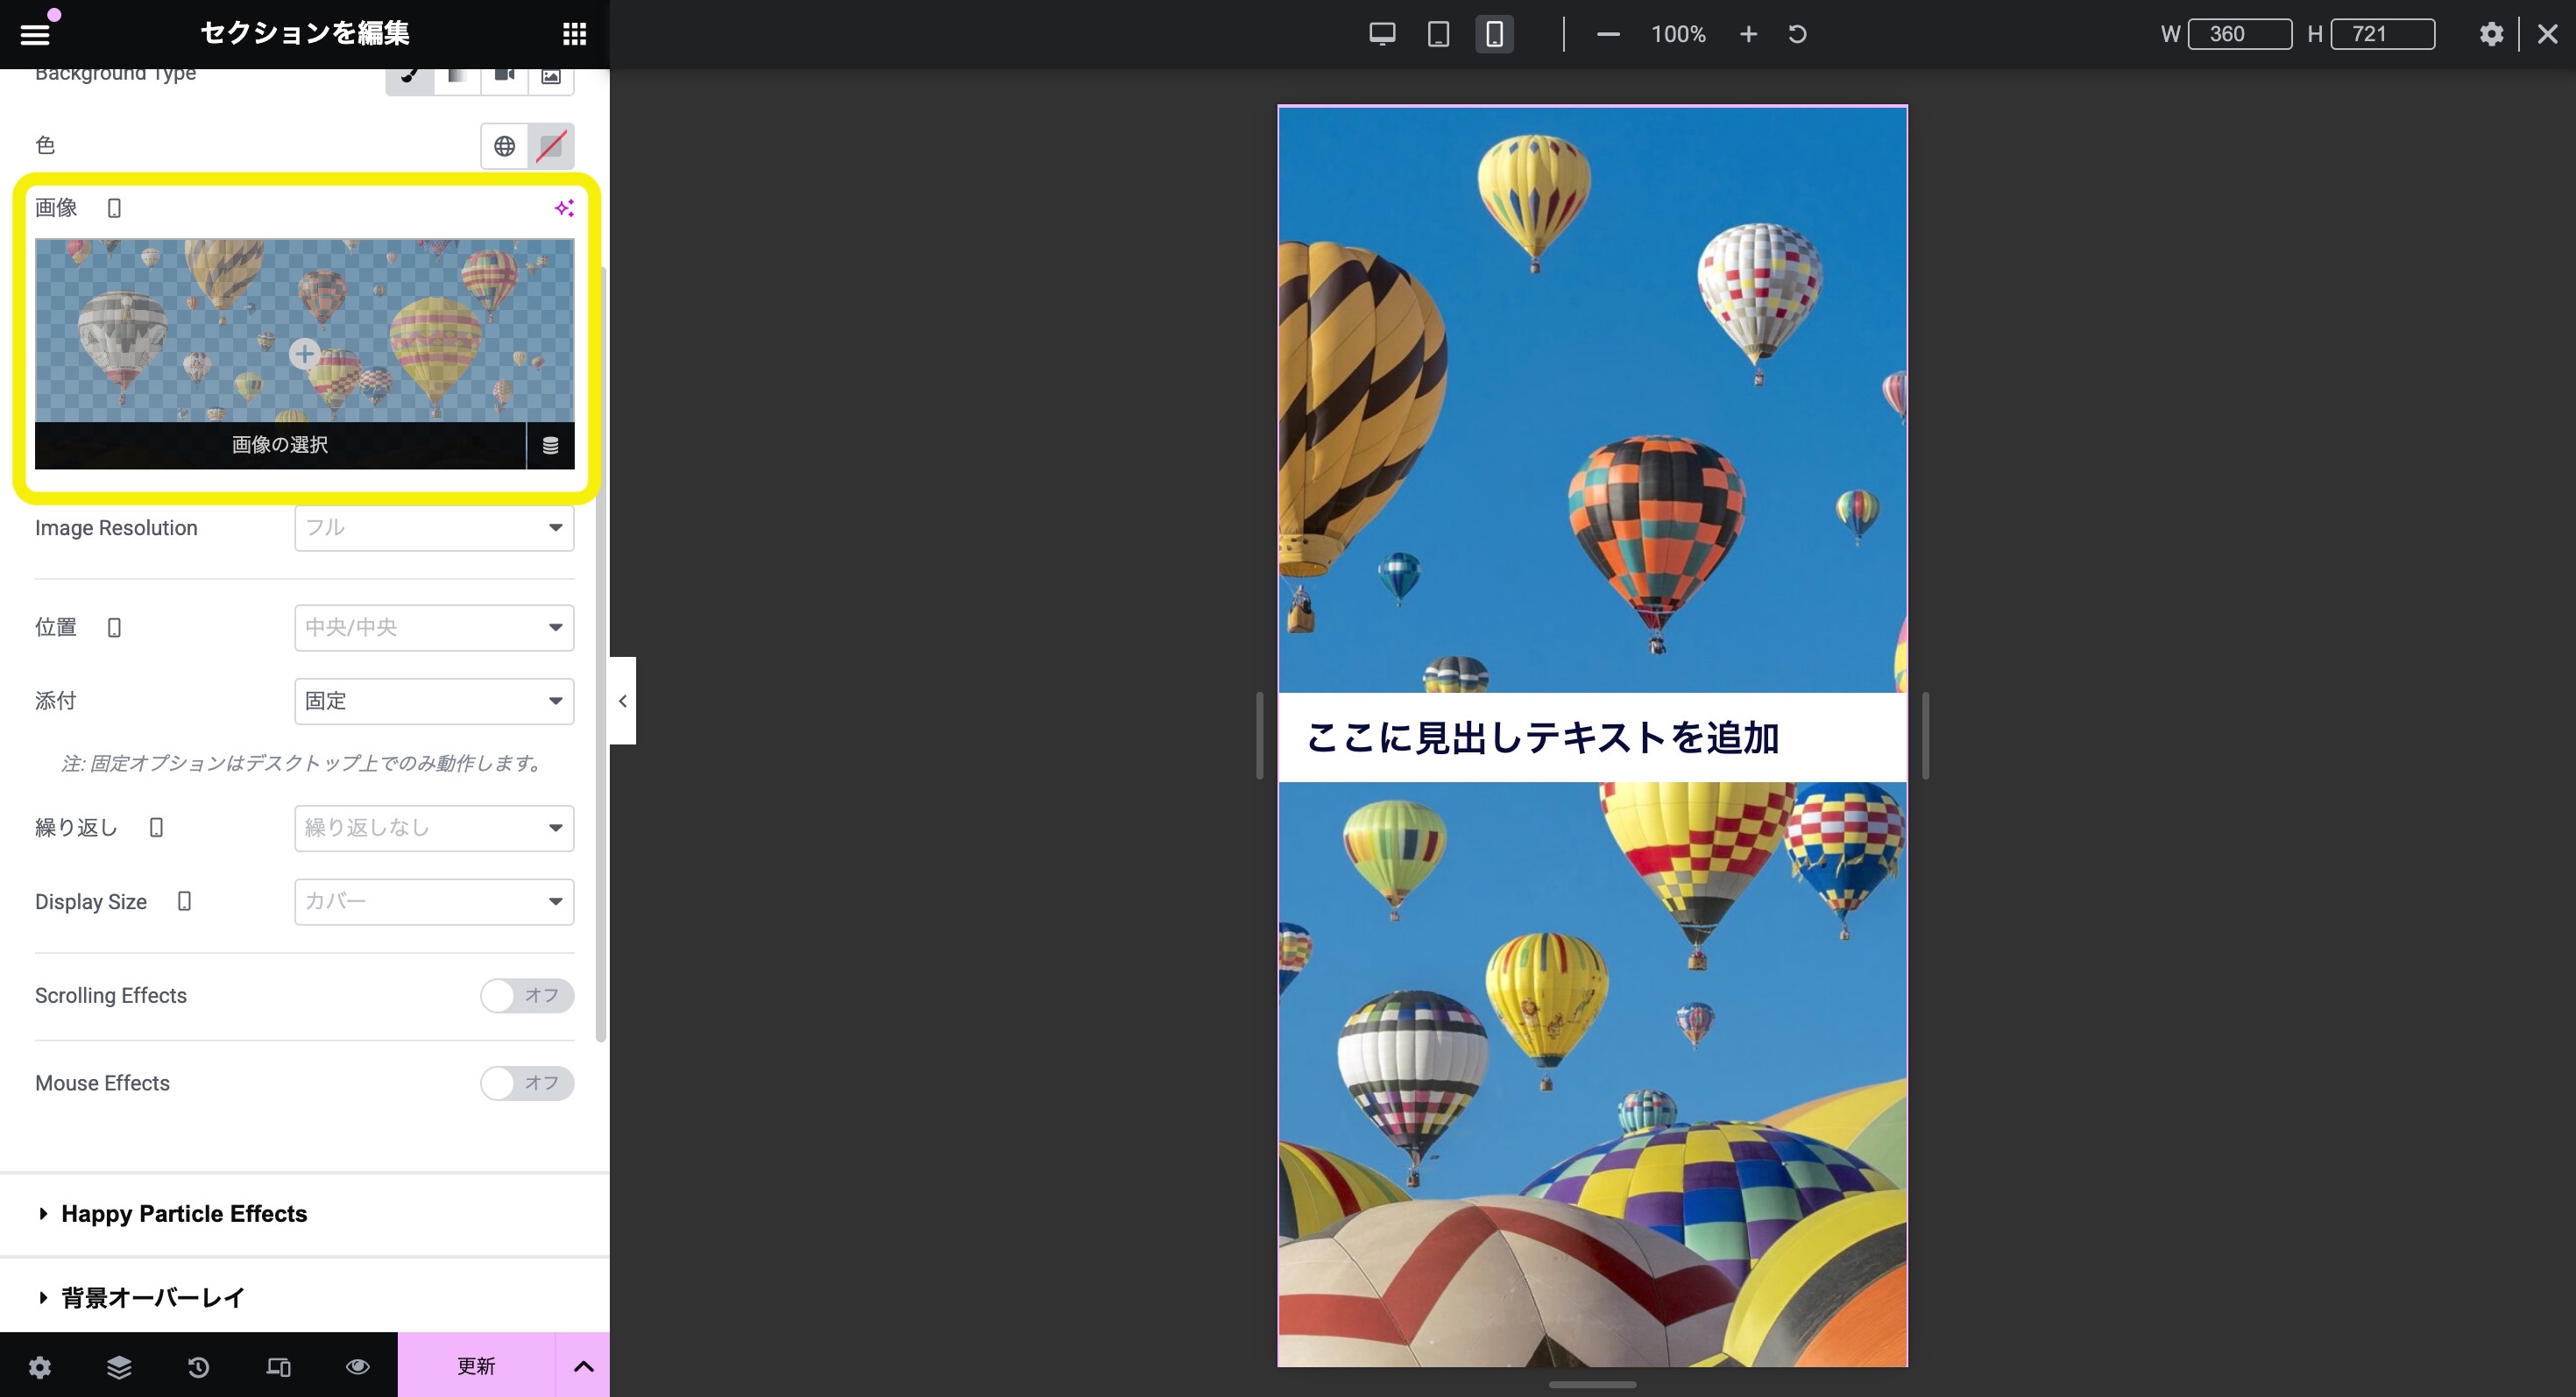The height and width of the screenshot is (1397, 2576).
Task: Click the balloon background image thumbnail
Action: coord(304,330)
